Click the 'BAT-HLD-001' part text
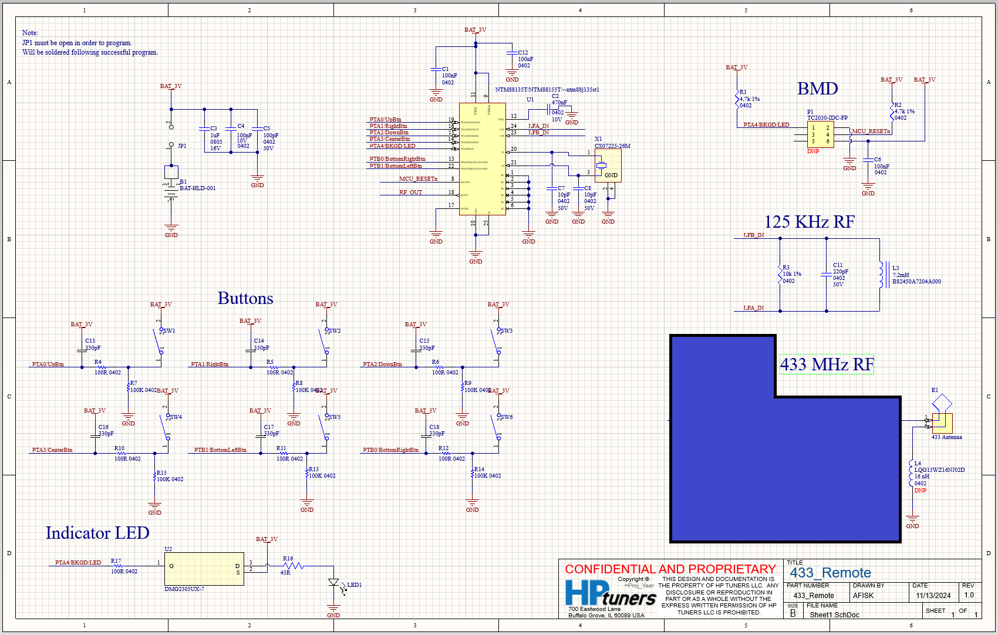This screenshot has height=635, width=998. (197, 188)
